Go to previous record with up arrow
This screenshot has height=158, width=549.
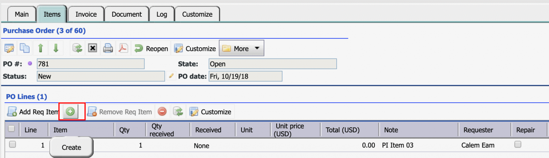click(x=41, y=48)
